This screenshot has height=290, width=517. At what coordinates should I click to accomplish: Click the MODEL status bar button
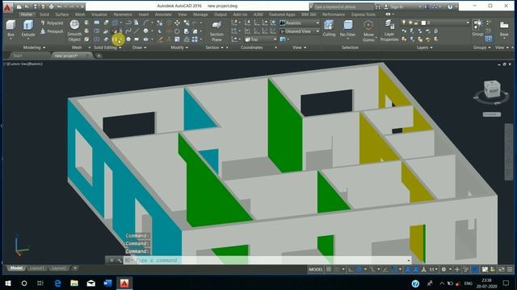pyautogui.click(x=316, y=269)
